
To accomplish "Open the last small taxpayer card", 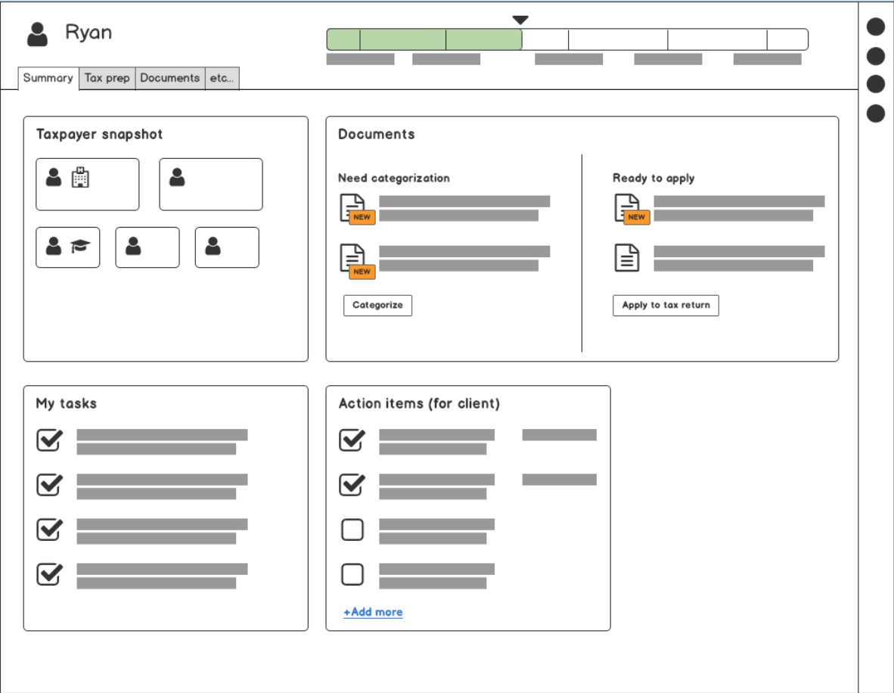I will coord(227,247).
